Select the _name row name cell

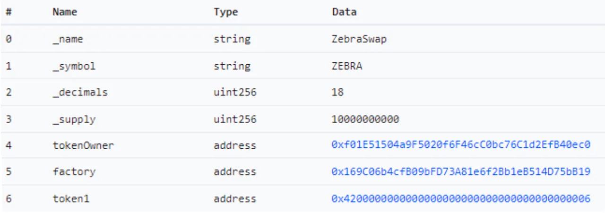(68, 39)
